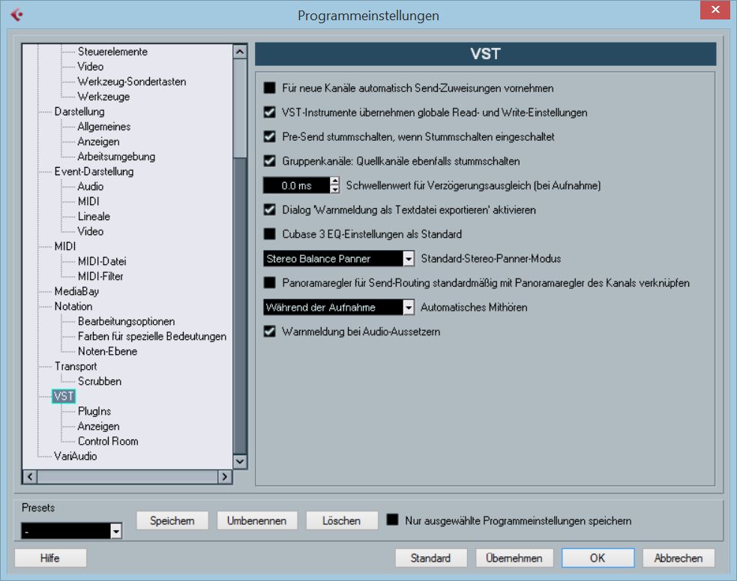Viewport: 737px width, 581px height.
Task: Click Speichern preset button
Action: click(172, 520)
